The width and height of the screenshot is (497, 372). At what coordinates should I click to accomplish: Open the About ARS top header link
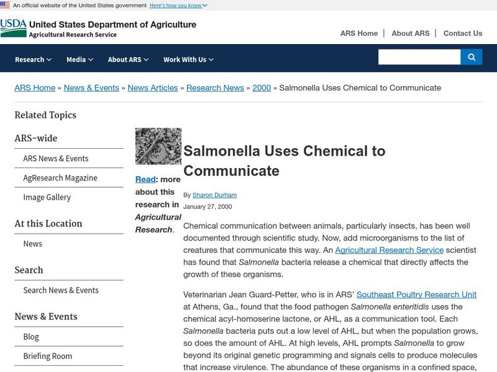click(x=411, y=33)
